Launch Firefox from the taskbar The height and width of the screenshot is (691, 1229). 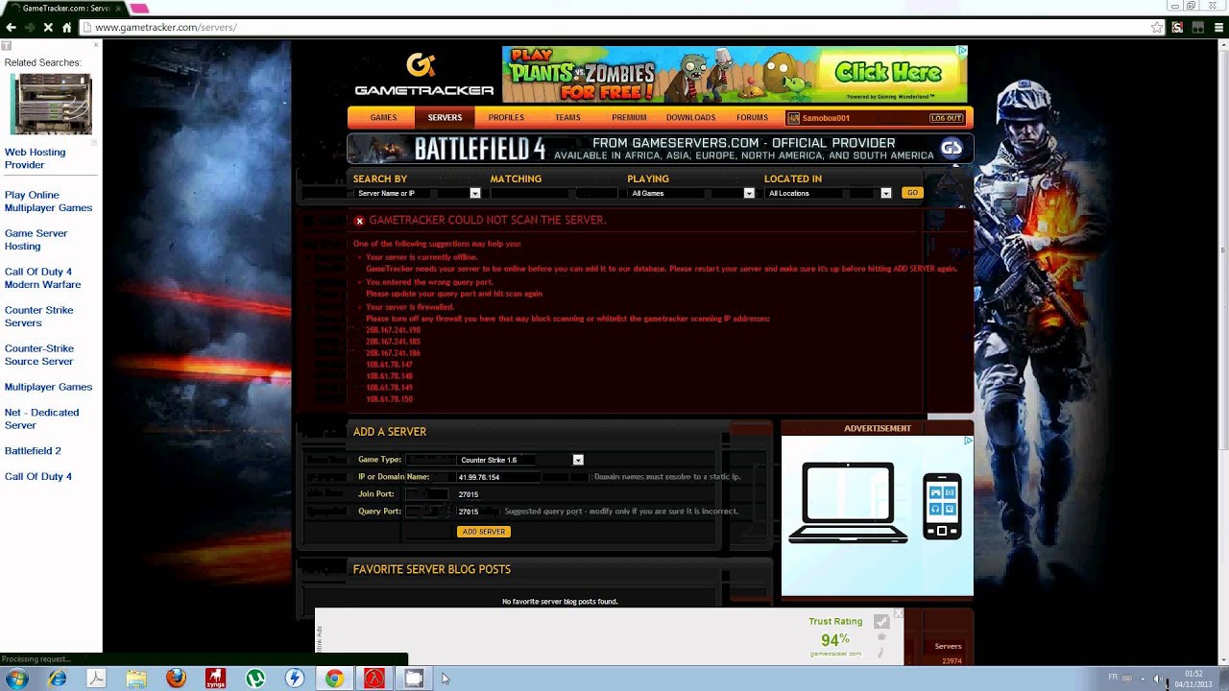(176, 679)
